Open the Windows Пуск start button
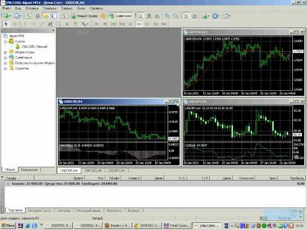Image resolution: width=307 pixels, height=230 pixels. pos(8,226)
